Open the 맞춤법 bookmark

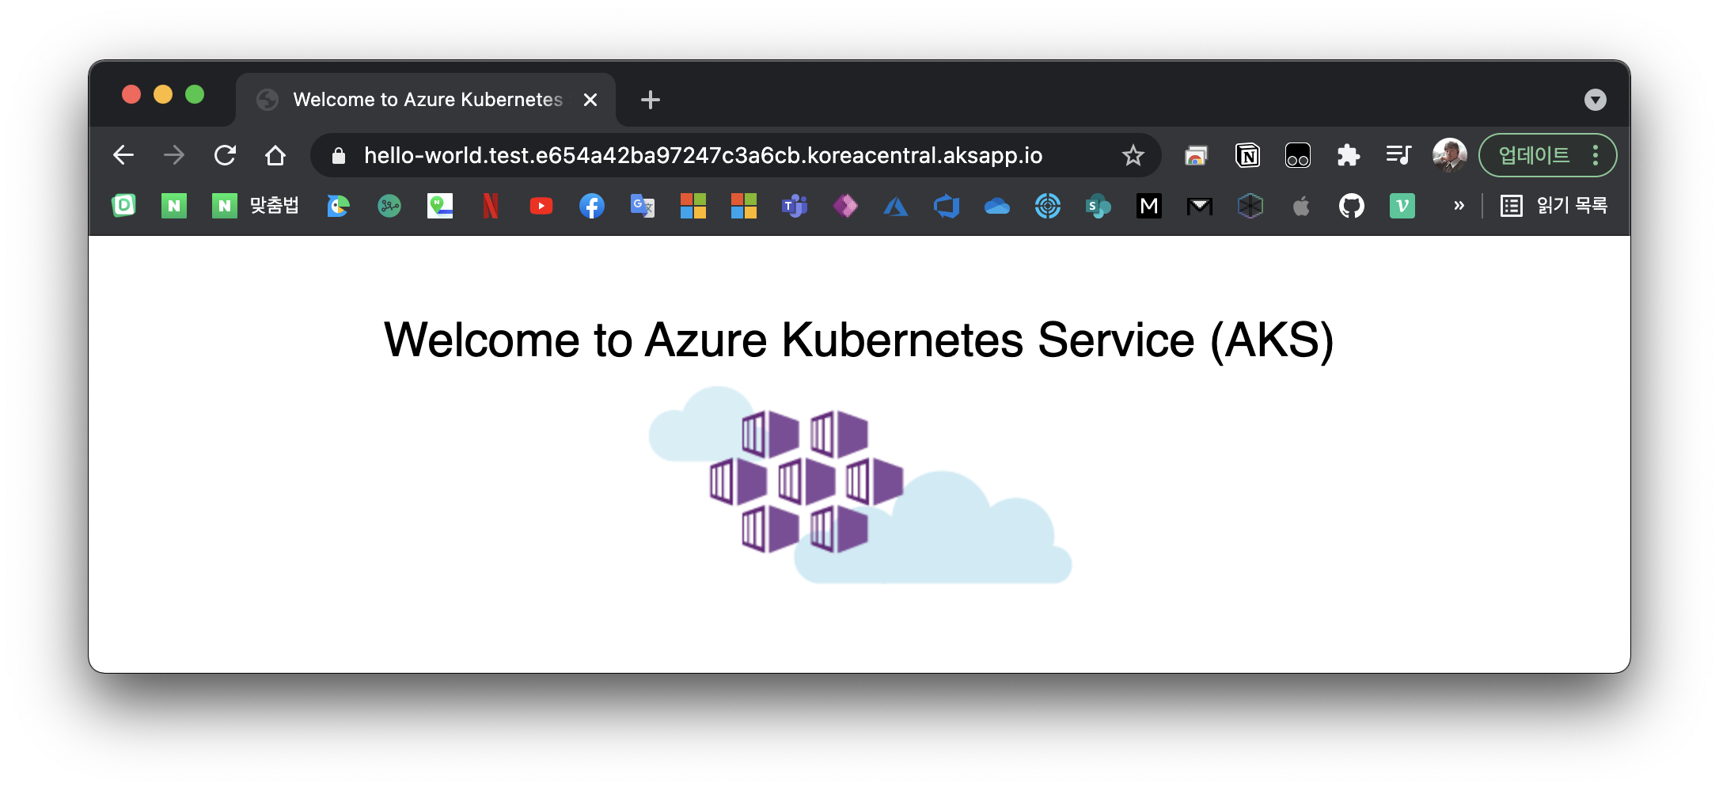click(256, 206)
